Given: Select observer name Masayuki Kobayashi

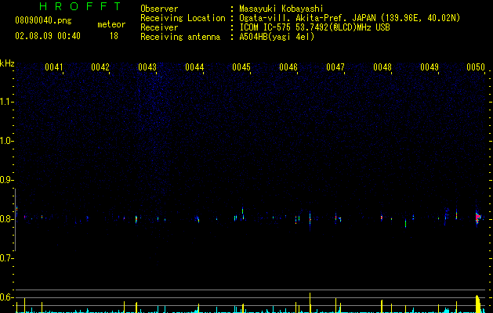Looking at the screenshot, I should [281, 9].
